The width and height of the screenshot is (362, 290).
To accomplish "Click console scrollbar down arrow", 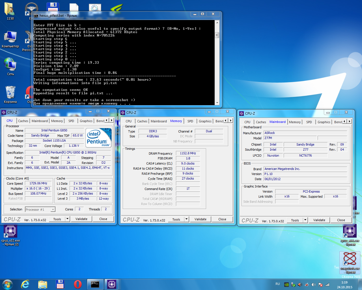I will click(x=217, y=103).
